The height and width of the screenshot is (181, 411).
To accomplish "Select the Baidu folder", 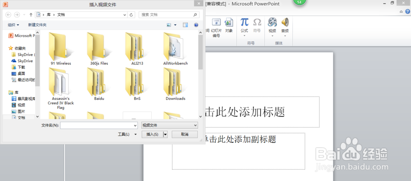I will (99, 84).
